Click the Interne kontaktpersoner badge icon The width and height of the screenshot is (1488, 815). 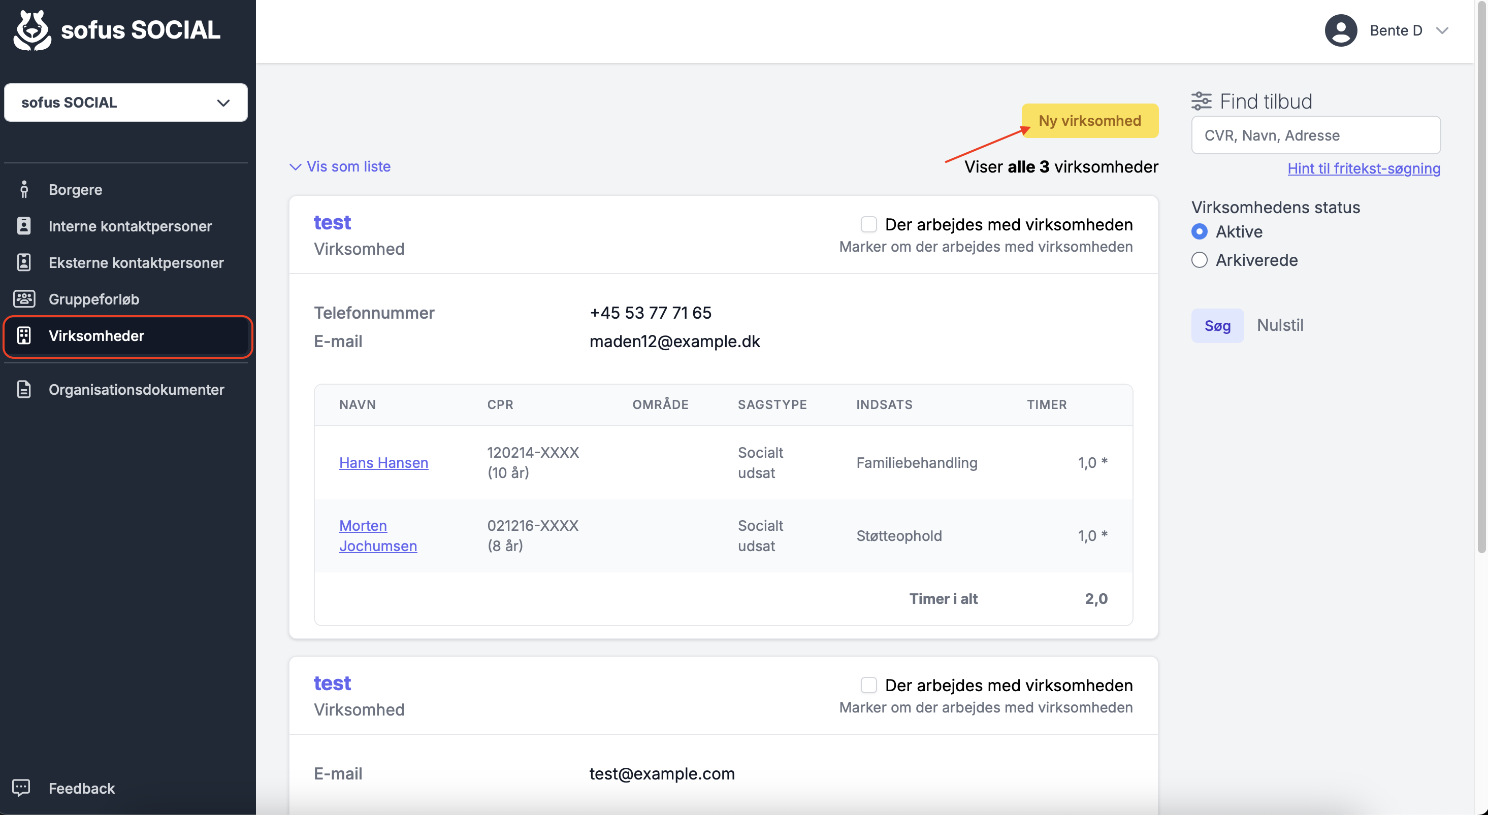(x=24, y=226)
